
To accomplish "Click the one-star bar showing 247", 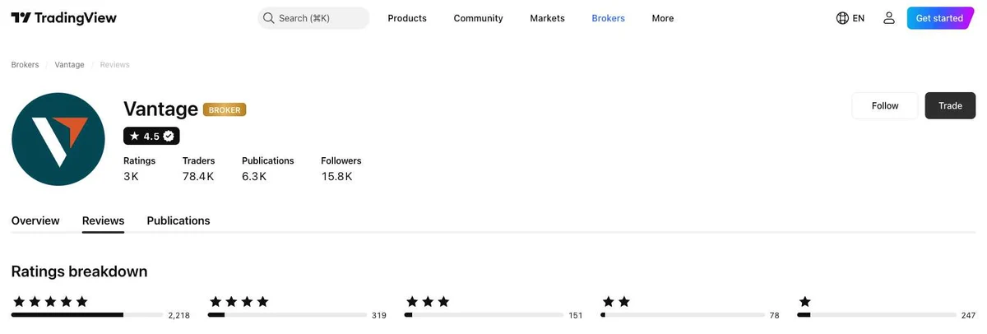I will coord(877,315).
